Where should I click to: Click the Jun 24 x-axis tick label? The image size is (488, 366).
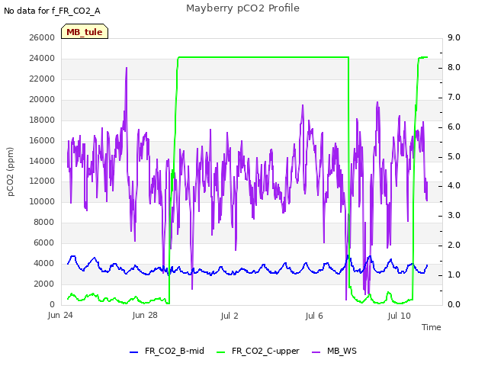[60, 315]
